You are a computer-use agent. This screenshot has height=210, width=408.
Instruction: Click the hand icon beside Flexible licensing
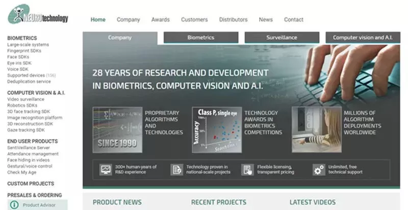pyautogui.click(x=247, y=169)
